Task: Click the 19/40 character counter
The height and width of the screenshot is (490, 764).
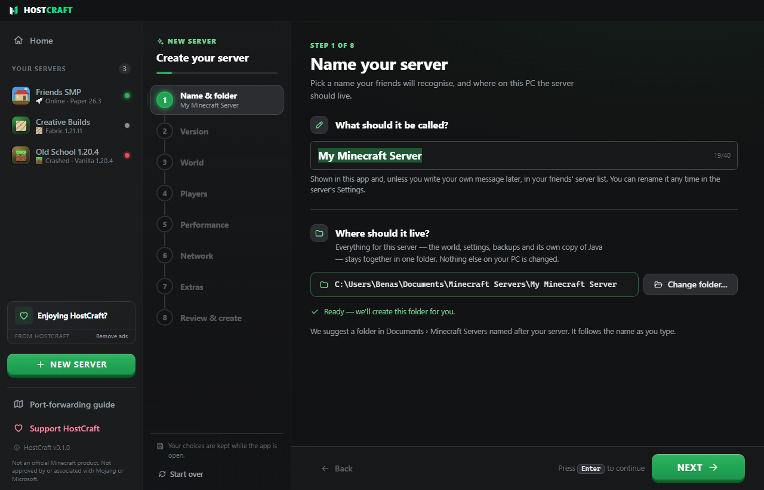Action: click(x=722, y=155)
